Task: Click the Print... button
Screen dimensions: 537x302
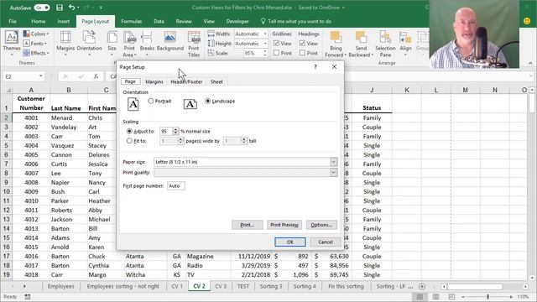Action: click(x=248, y=225)
